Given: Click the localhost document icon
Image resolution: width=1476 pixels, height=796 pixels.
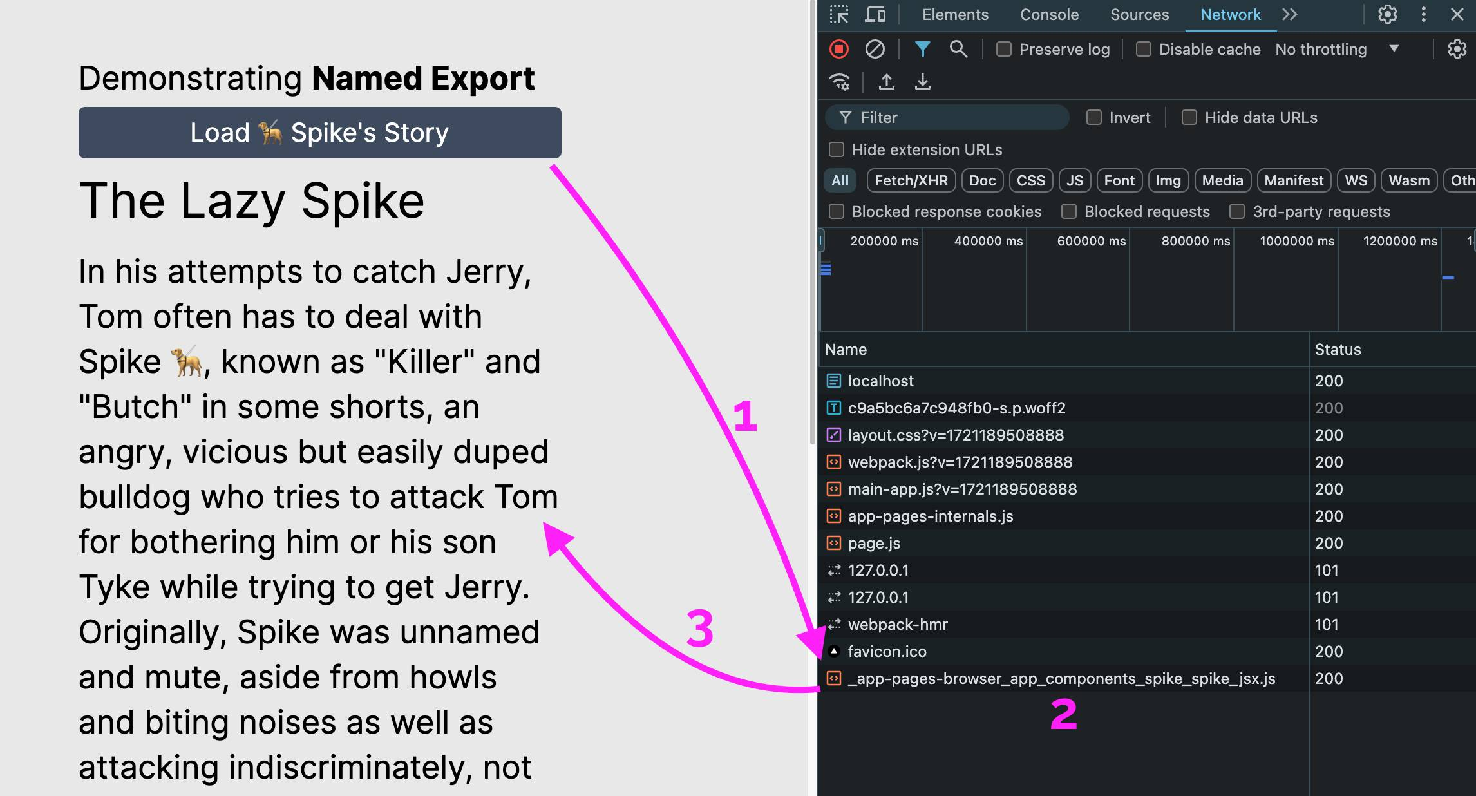Looking at the screenshot, I should click(833, 381).
